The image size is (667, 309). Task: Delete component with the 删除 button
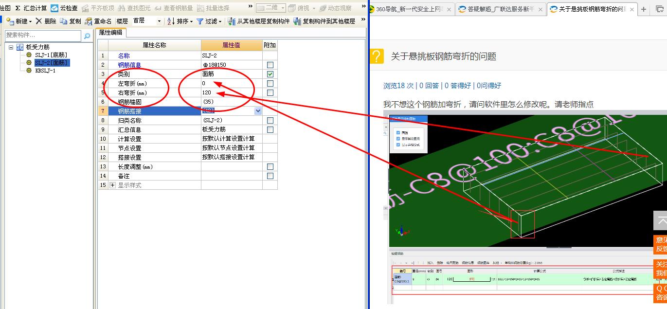tap(46, 21)
